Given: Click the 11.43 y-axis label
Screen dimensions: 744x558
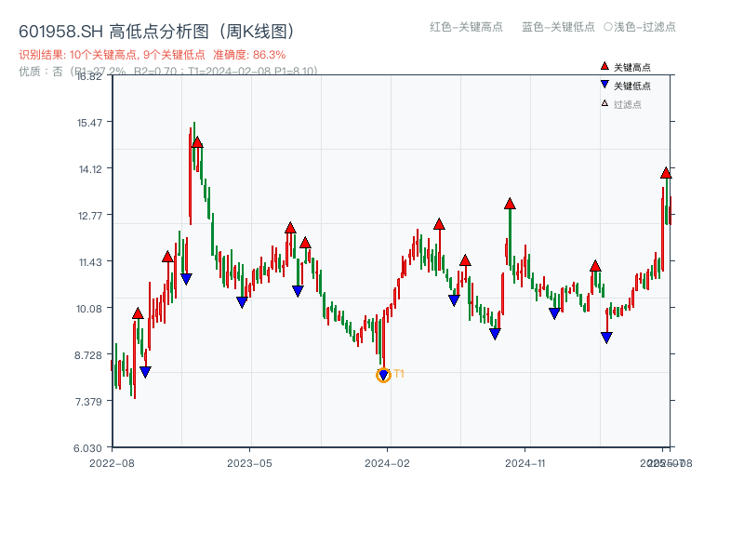Looking at the screenshot, I should (x=90, y=262).
